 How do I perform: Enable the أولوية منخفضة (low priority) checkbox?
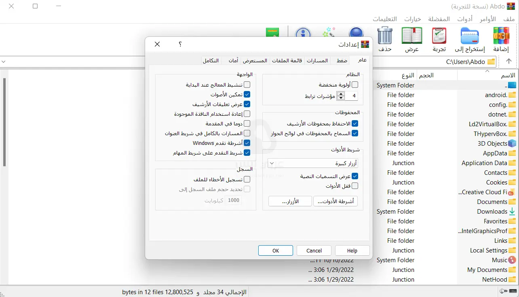[x=355, y=85]
